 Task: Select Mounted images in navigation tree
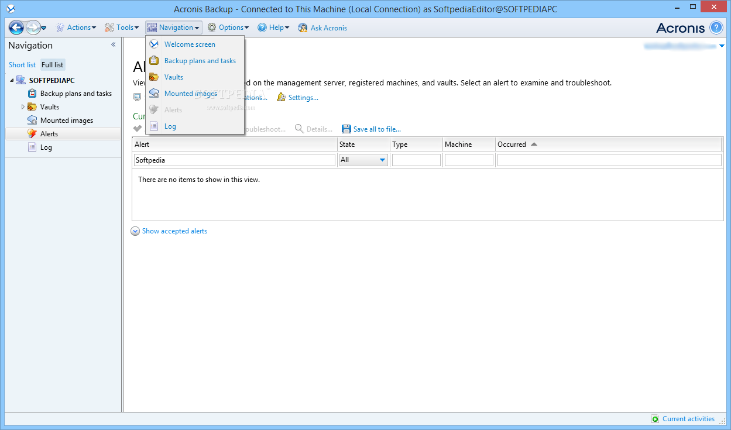pos(67,121)
